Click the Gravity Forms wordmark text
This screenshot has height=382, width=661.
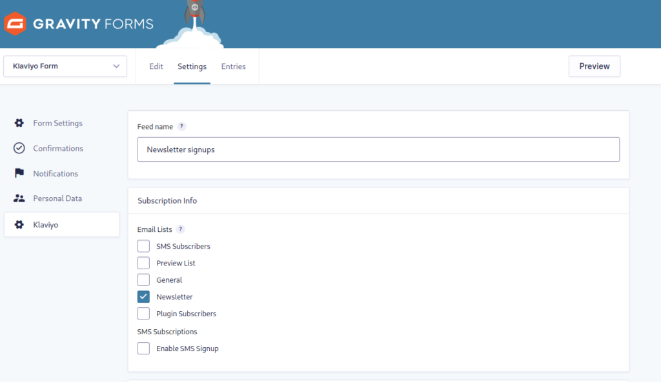click(x=93, y=24)
